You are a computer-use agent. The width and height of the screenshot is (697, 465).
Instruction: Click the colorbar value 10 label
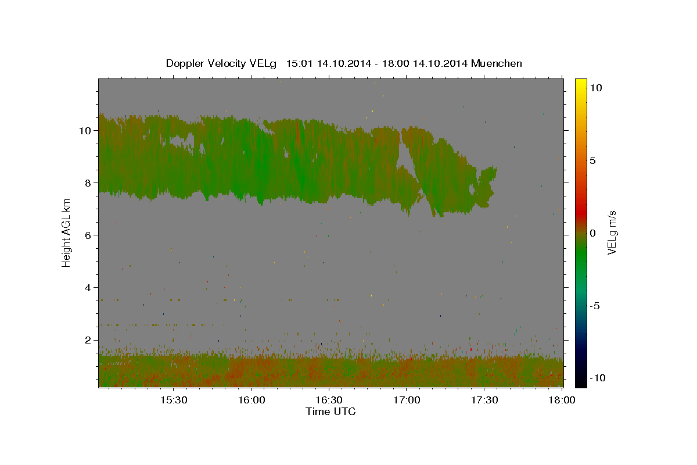click(x=596, y=87)
